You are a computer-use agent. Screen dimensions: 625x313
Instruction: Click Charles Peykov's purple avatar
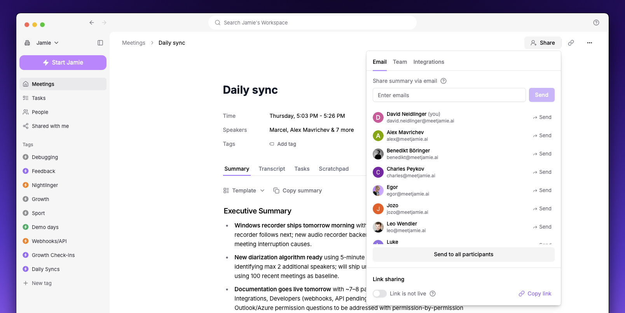(x=378, y=172)
